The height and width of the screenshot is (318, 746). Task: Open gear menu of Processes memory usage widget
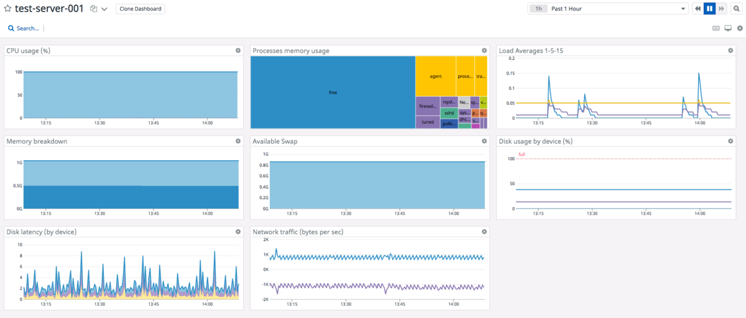[484, 50]
